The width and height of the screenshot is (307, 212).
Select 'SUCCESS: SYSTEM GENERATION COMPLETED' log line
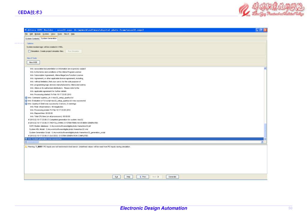click(x=58, y=136)
